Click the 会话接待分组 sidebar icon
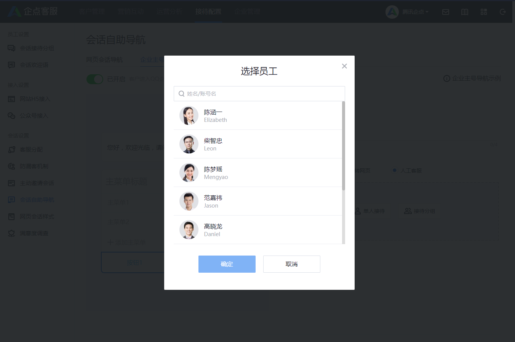515x342 pixels. 12,48
